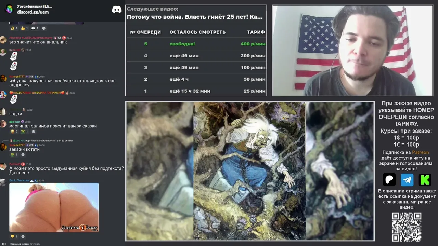Open the discord.gg/uem invite link
Screen dimensions: 438x246
pyautogui.click(x=33, y=12)
